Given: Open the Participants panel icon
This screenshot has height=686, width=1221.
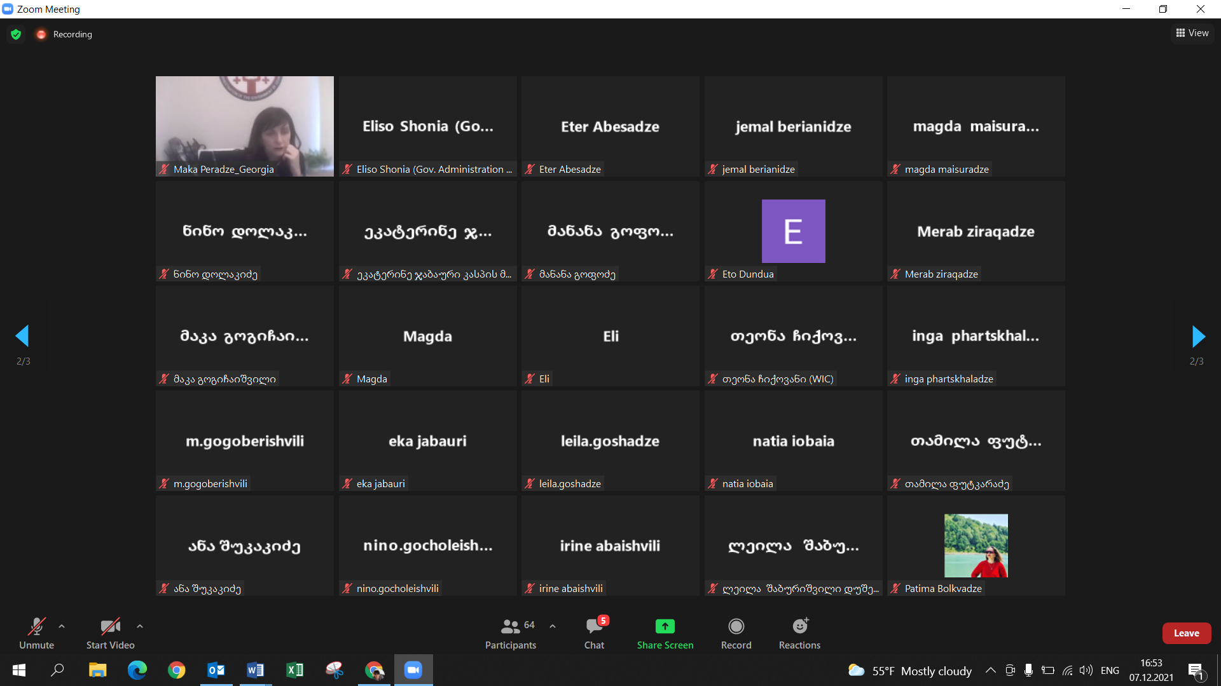Looking at the screenshot, I should point(510,627).
